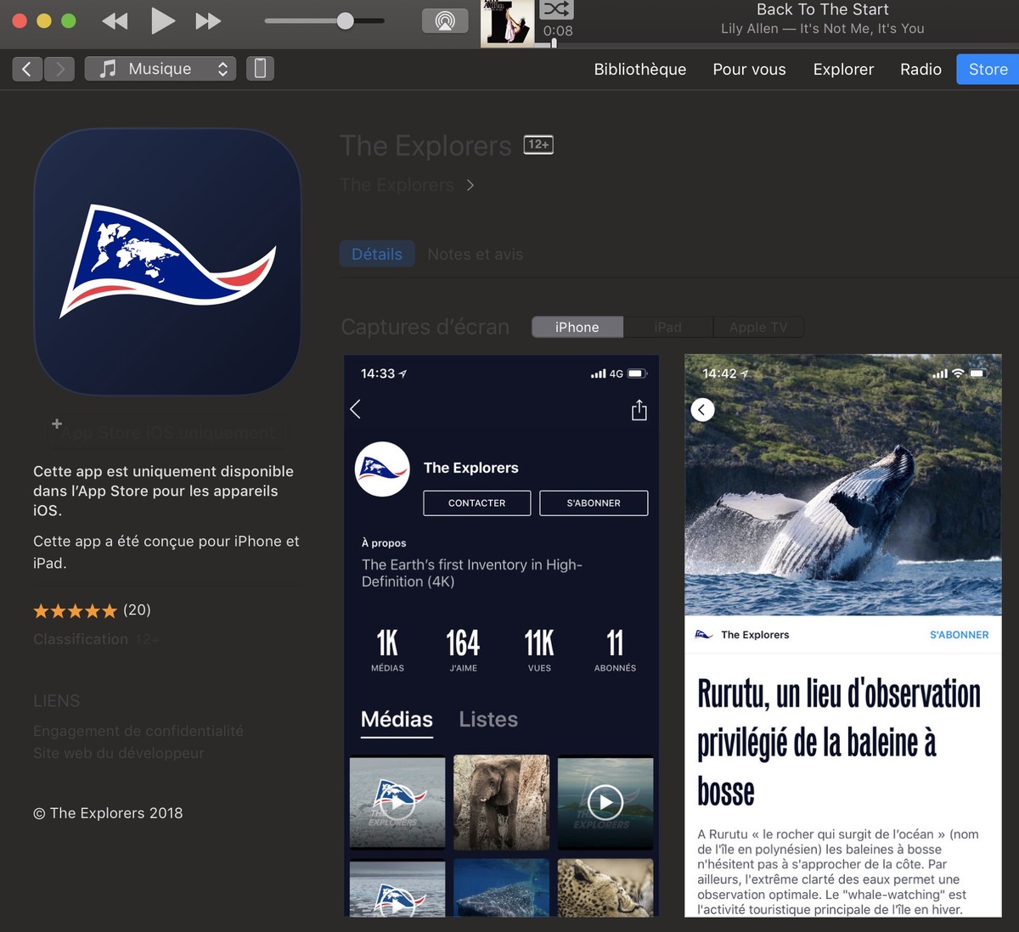Select iPad screenshots segment
1019x932 pixels.
(x=667, y=327)
